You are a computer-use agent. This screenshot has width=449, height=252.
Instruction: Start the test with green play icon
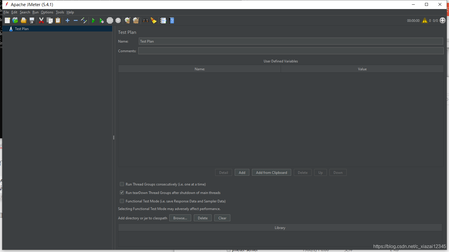tap(94, 20)
